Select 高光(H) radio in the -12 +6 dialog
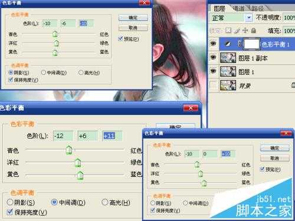The height and width of the screenshot is (221, 295). click(105, 202)
